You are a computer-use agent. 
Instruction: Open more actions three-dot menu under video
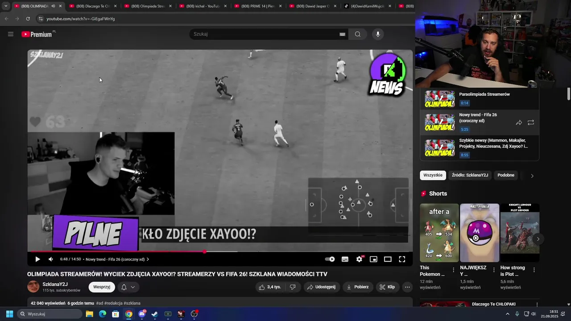pyautogui.click(x=407, y=287)
